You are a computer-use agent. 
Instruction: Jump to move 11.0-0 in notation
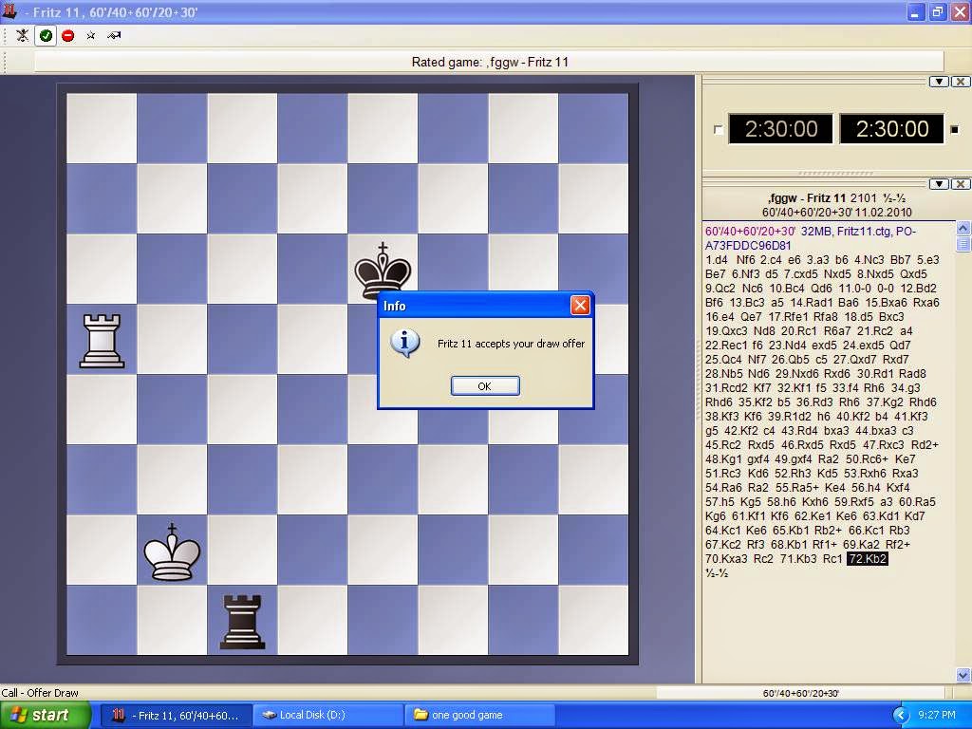[860, 289]
